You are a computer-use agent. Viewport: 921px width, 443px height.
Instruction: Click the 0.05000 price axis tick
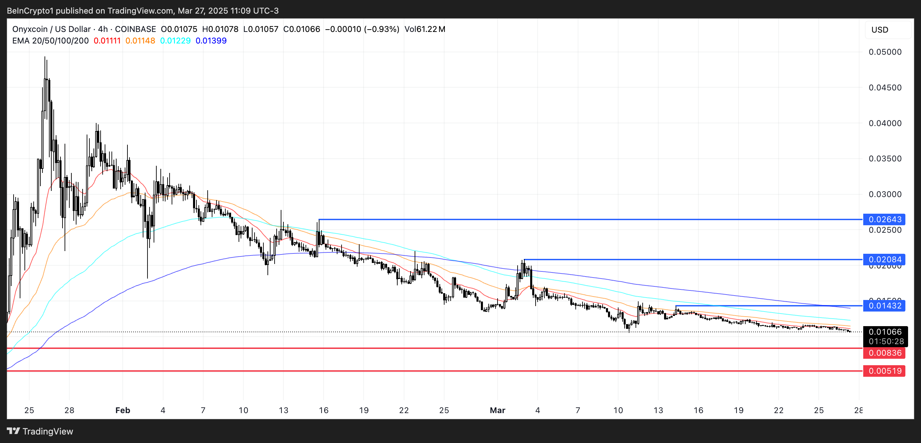click(x=885, y=52)
